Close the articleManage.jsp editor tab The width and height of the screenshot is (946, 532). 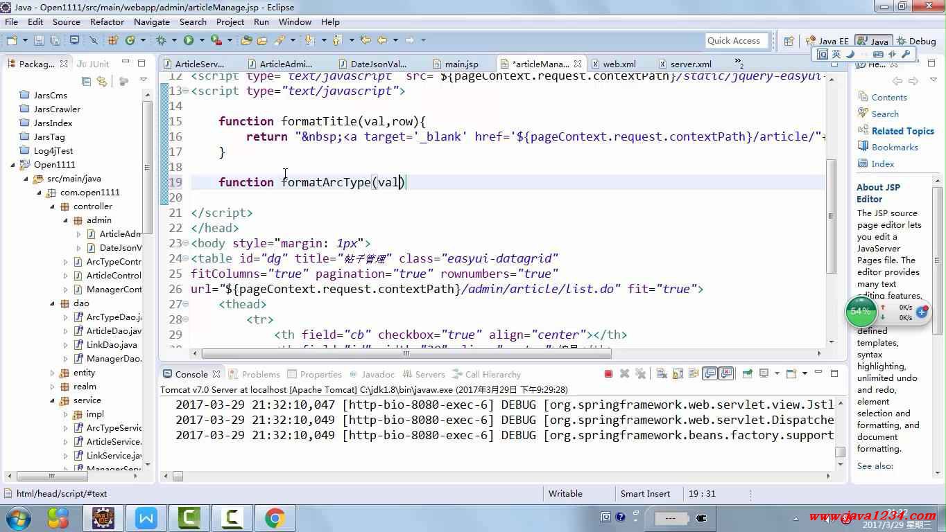[578, 64]
